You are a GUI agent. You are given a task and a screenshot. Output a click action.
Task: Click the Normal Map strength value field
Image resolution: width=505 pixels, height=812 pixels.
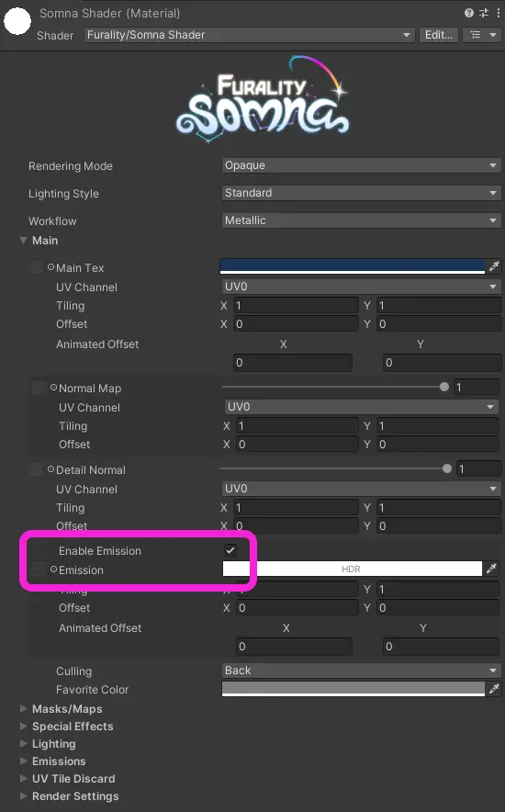(476, 388)
